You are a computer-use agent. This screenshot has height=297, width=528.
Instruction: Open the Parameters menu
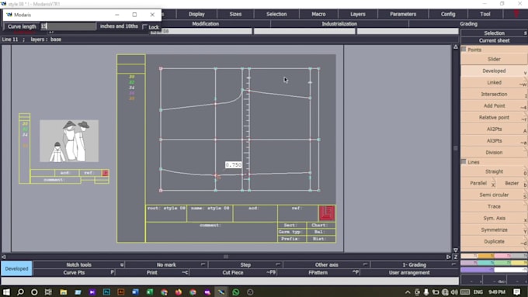tap(403, 14)
